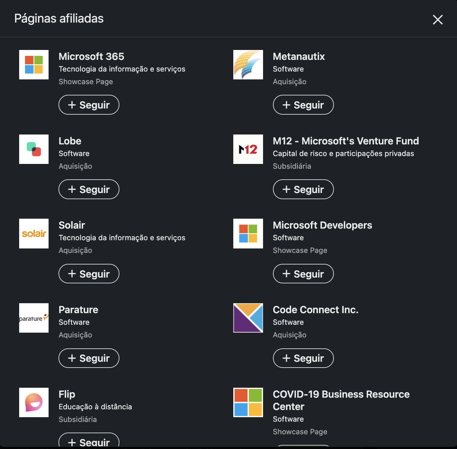Click 'Showcase Page' under Microsoft Developers
Image resolution: width=457 pixels, height=449 pixels.
(300, 251)
